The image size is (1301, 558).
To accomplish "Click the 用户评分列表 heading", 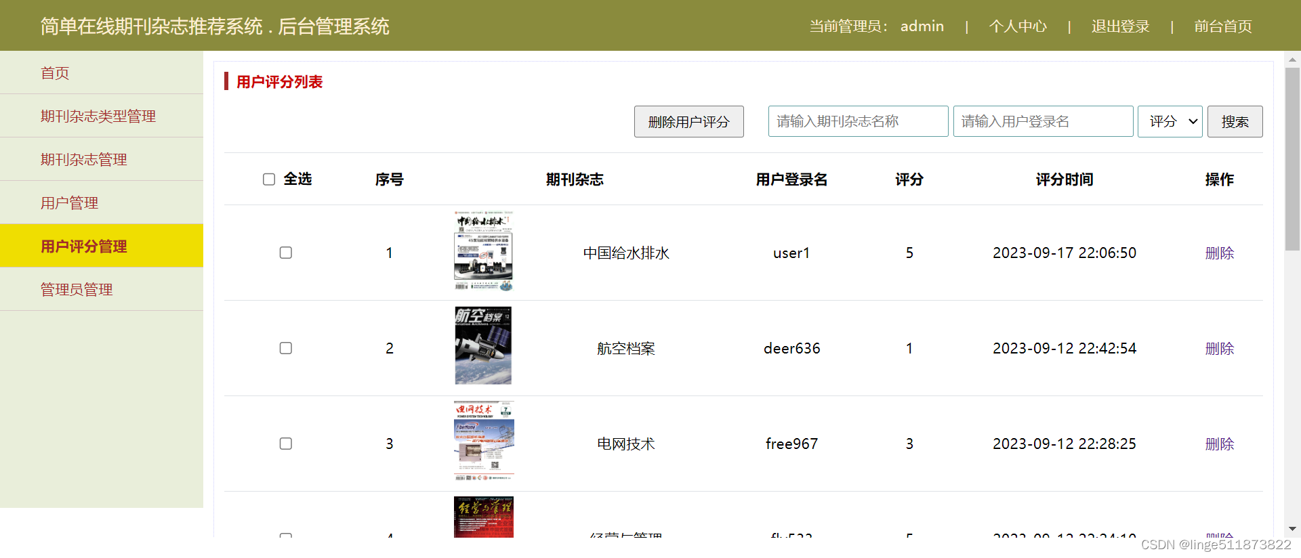I will (279, 82).
